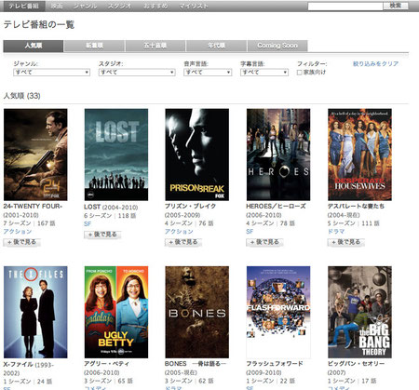Viewport: 419px width, 390px height.
Task: Click SF genre link under LOST
Action: click(88, 224)
